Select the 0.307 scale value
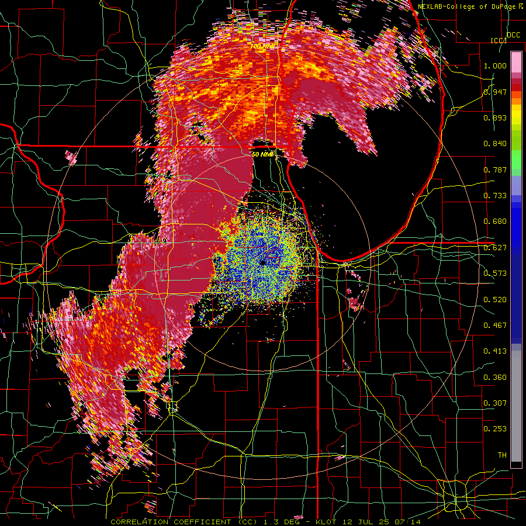Screen dimensions: 526x526 pyautogui.click(x=495, y=403)
